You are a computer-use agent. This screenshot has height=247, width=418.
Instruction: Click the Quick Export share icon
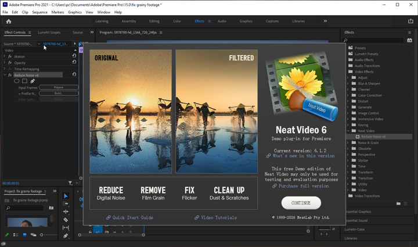410,21
